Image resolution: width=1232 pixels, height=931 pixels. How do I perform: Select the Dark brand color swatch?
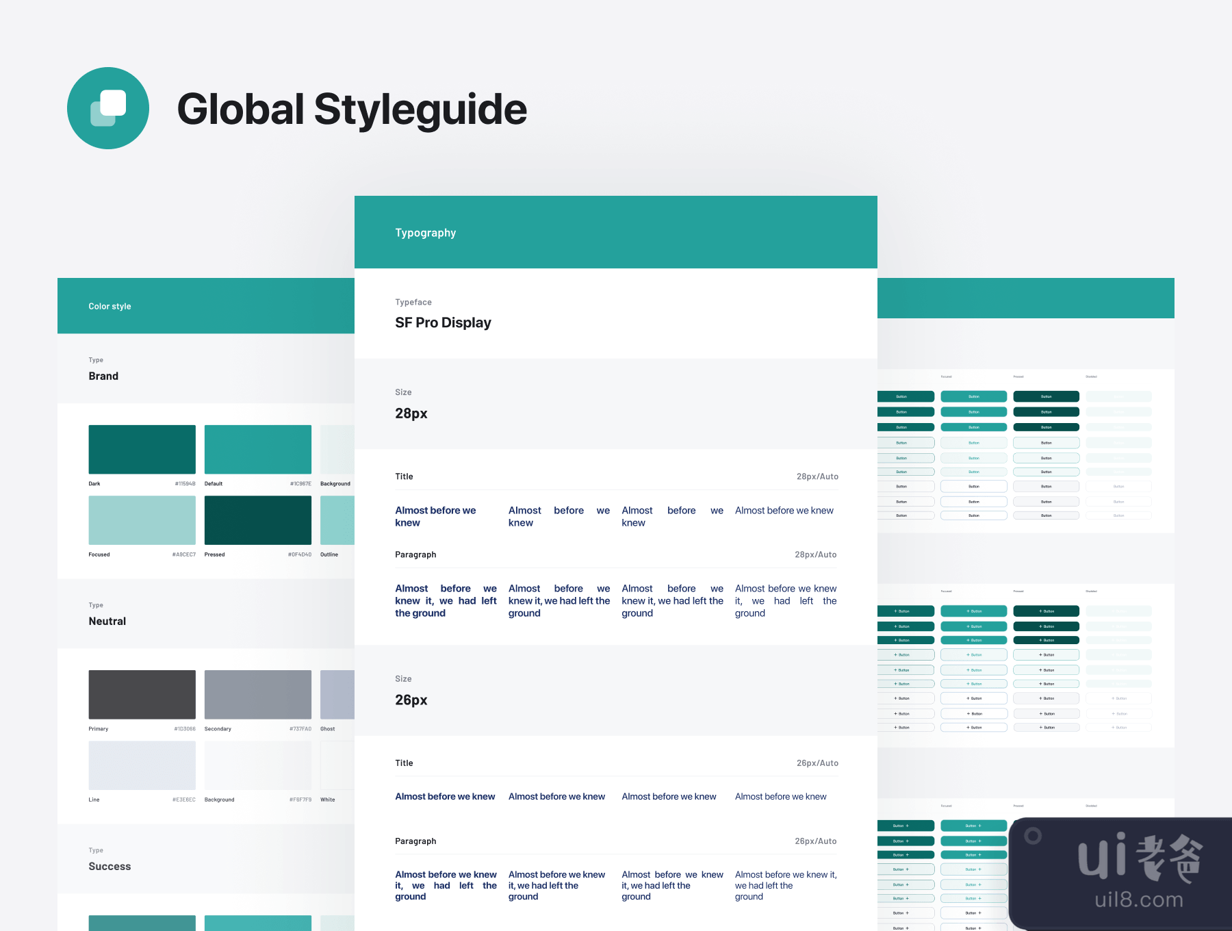[x=142, y=449]
